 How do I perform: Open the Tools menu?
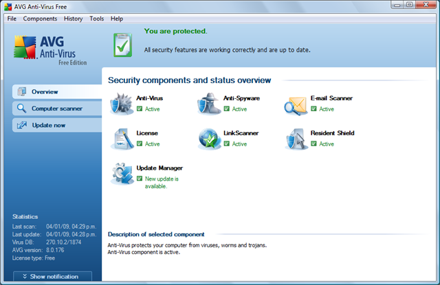coord(96,19)
